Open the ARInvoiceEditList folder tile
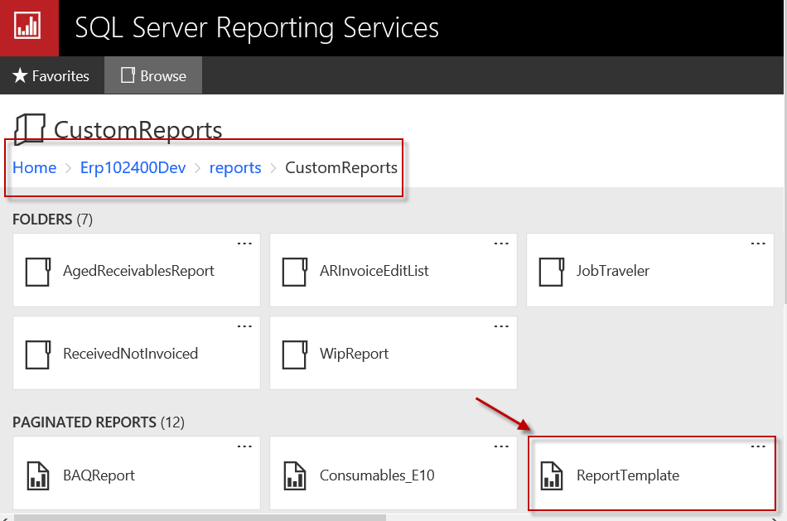 pyautogui.click(x=374, y=271)
